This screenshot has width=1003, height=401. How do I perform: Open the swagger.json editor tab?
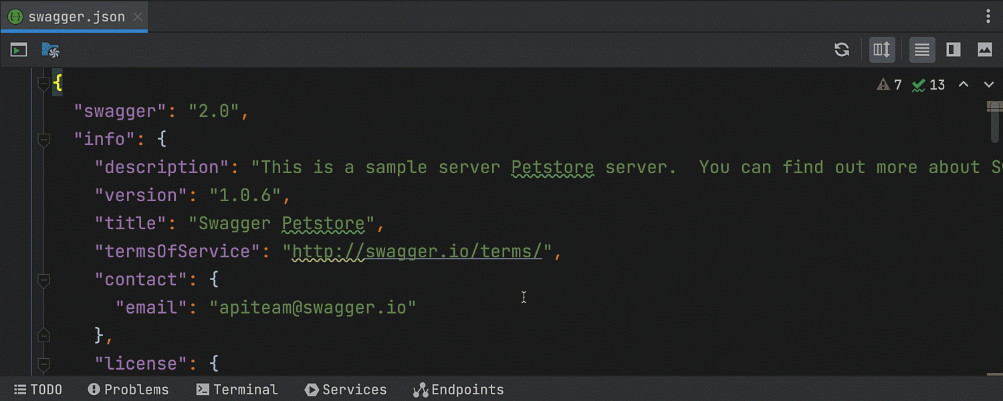(74, 17)
